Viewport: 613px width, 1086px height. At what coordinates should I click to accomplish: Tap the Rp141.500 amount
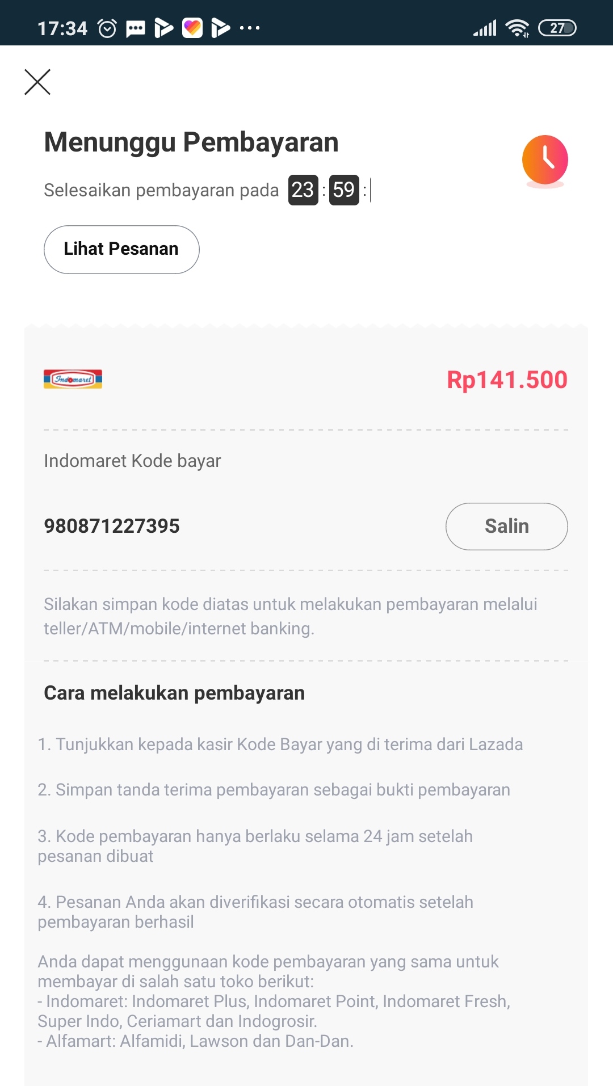coord(507,380)
